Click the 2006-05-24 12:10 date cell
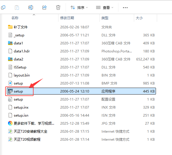 [x=75, y=91]
